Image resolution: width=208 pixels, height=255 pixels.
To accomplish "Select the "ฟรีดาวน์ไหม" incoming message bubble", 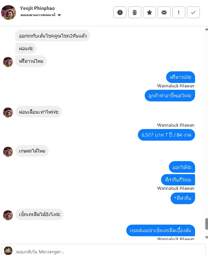I will point(31,61).
